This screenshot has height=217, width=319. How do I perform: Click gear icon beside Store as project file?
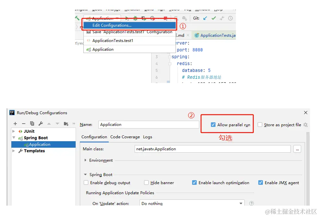(305, 125)
